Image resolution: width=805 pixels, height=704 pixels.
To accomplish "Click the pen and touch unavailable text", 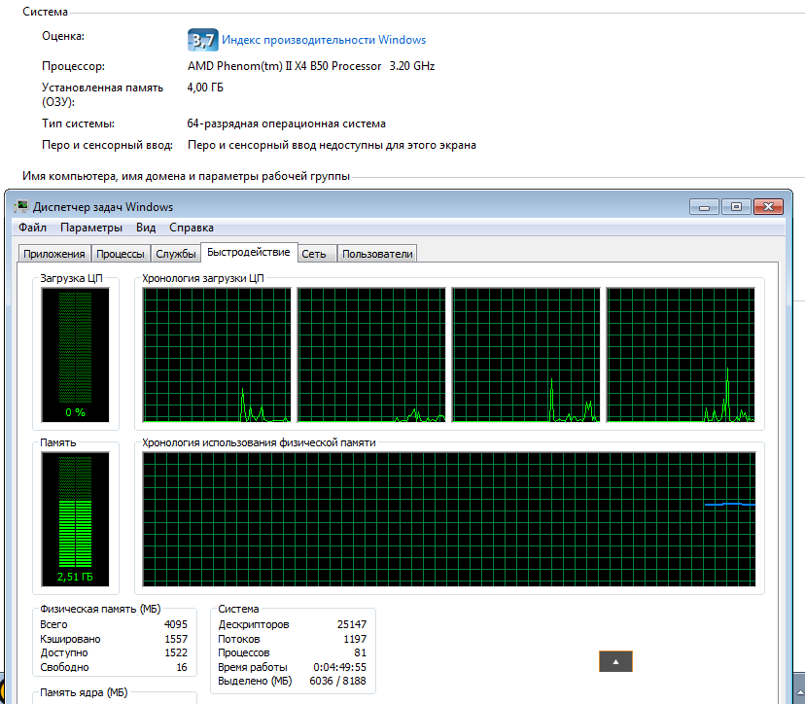I will pyautogui.click(x=332, y=145).
